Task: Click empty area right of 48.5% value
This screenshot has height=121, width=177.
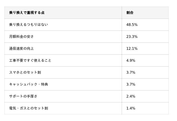Action: (x=153, y=25)
